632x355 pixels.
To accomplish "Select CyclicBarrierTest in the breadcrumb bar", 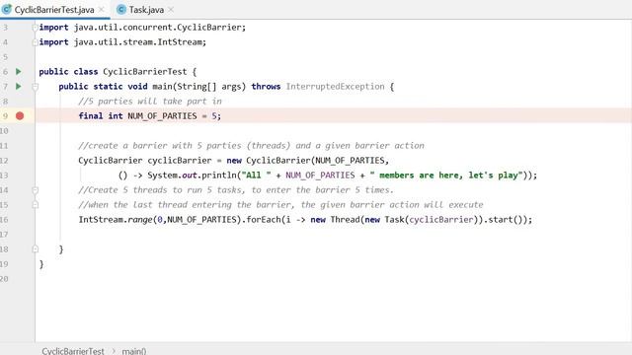I will point(73,351).
